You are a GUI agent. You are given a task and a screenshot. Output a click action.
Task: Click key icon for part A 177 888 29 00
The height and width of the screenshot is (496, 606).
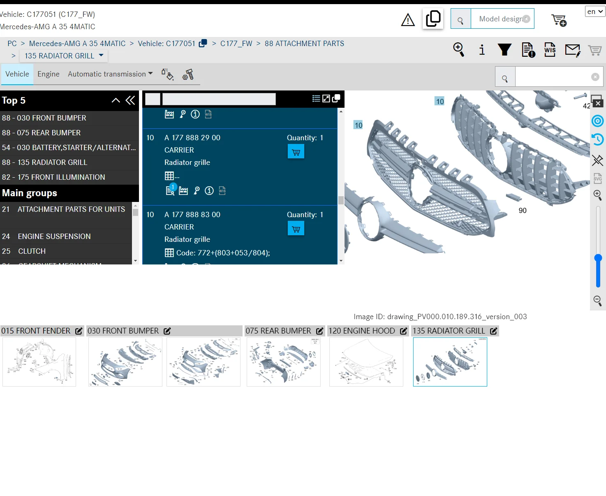tap(197, 190)
